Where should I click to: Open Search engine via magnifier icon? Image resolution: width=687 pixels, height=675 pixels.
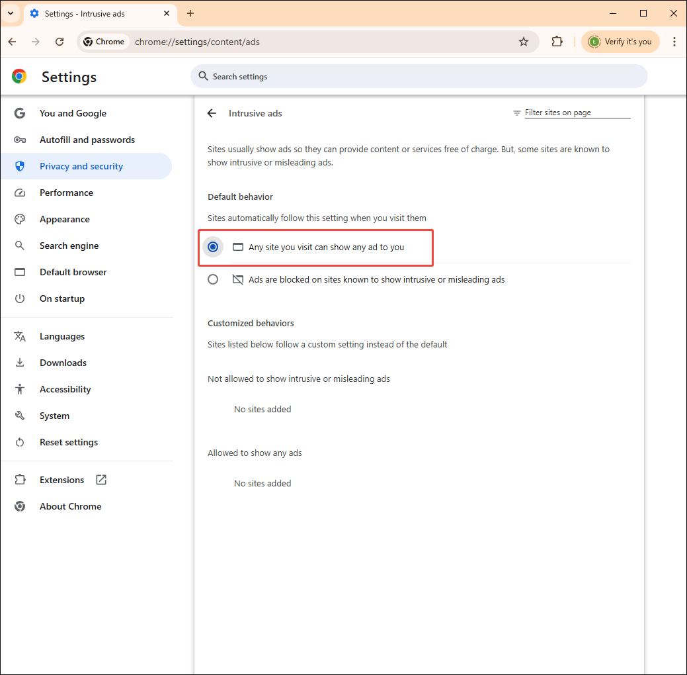tap(20, 246)
